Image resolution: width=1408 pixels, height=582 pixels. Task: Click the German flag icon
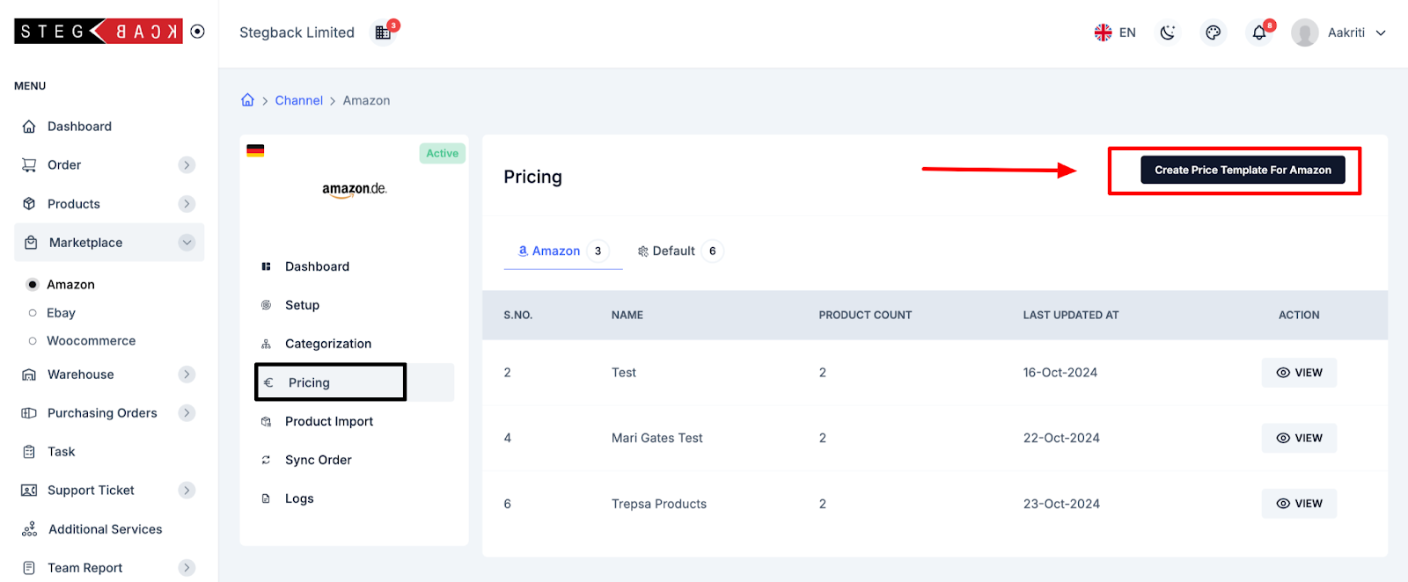pyautogui.click(x=255, y=150)
